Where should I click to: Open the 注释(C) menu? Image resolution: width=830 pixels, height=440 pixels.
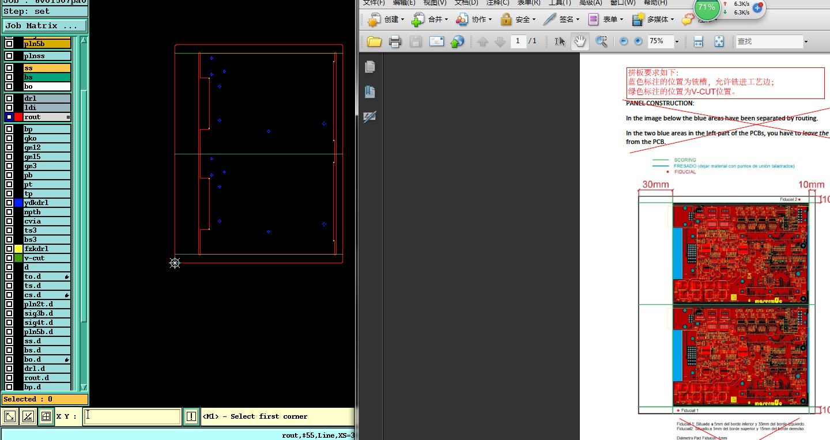click(497, 3)
